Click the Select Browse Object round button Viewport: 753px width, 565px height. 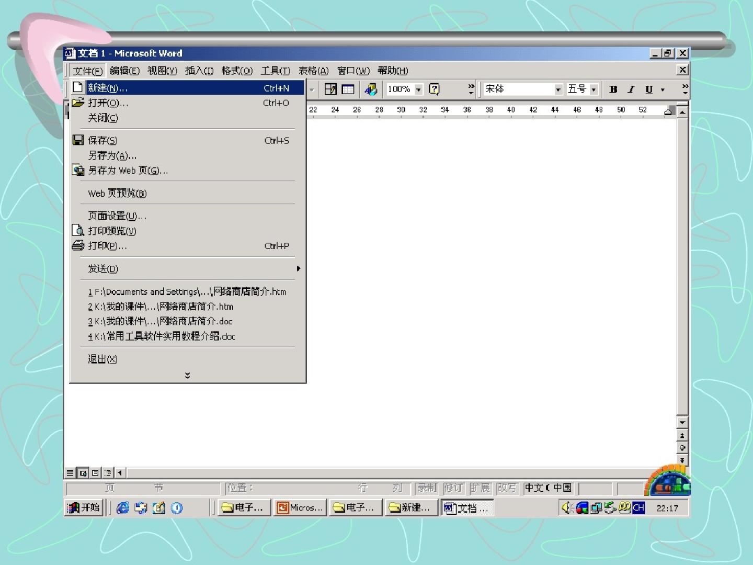click(682, 448)
